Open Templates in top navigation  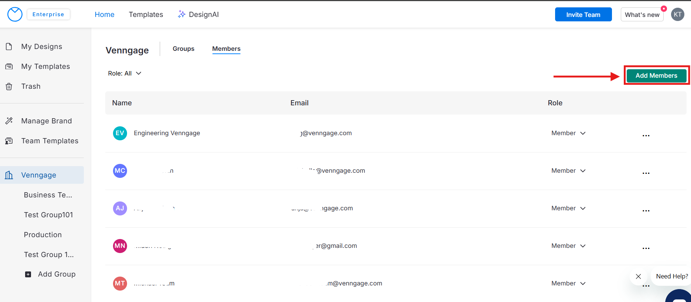point(146,14)
